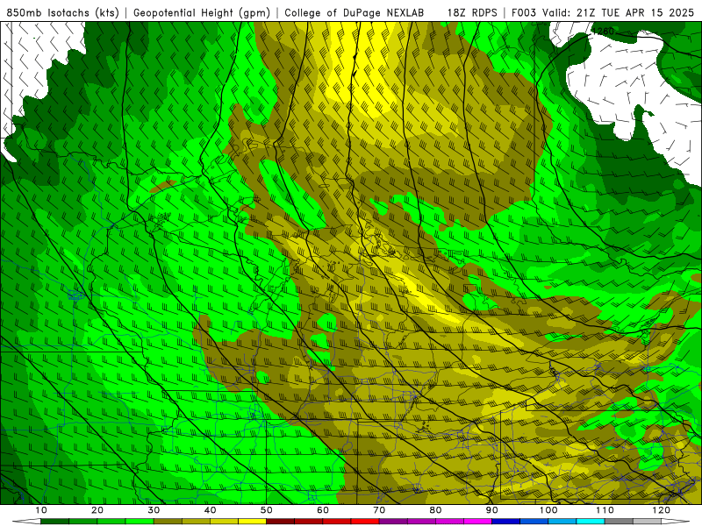The width and height of the screenshot is (702, 526).
Task: Pick the dark gray legend swatch starting at 110
Action: [x=619, y=522]
